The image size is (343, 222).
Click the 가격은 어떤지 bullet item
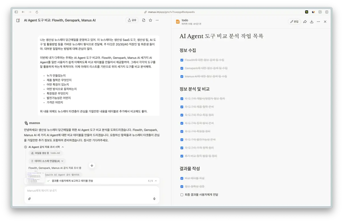pyautogui.click(x=55, y=102)
